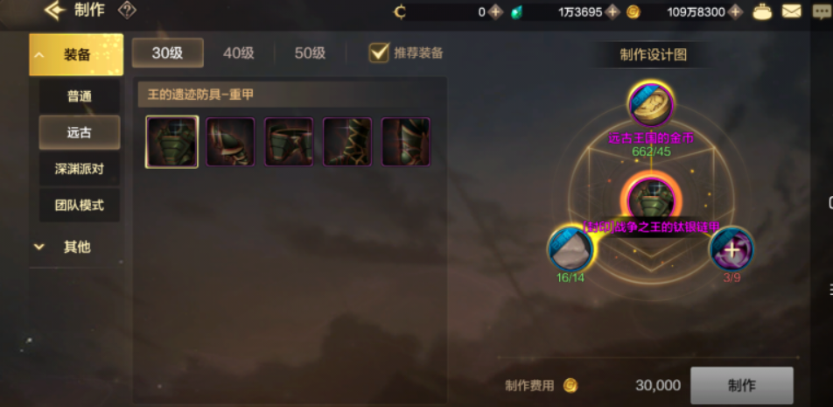Select the heavy armor chest piece thumbnail
The width and height of the screenshot is (833, 407).
click(x=172, y=142)
